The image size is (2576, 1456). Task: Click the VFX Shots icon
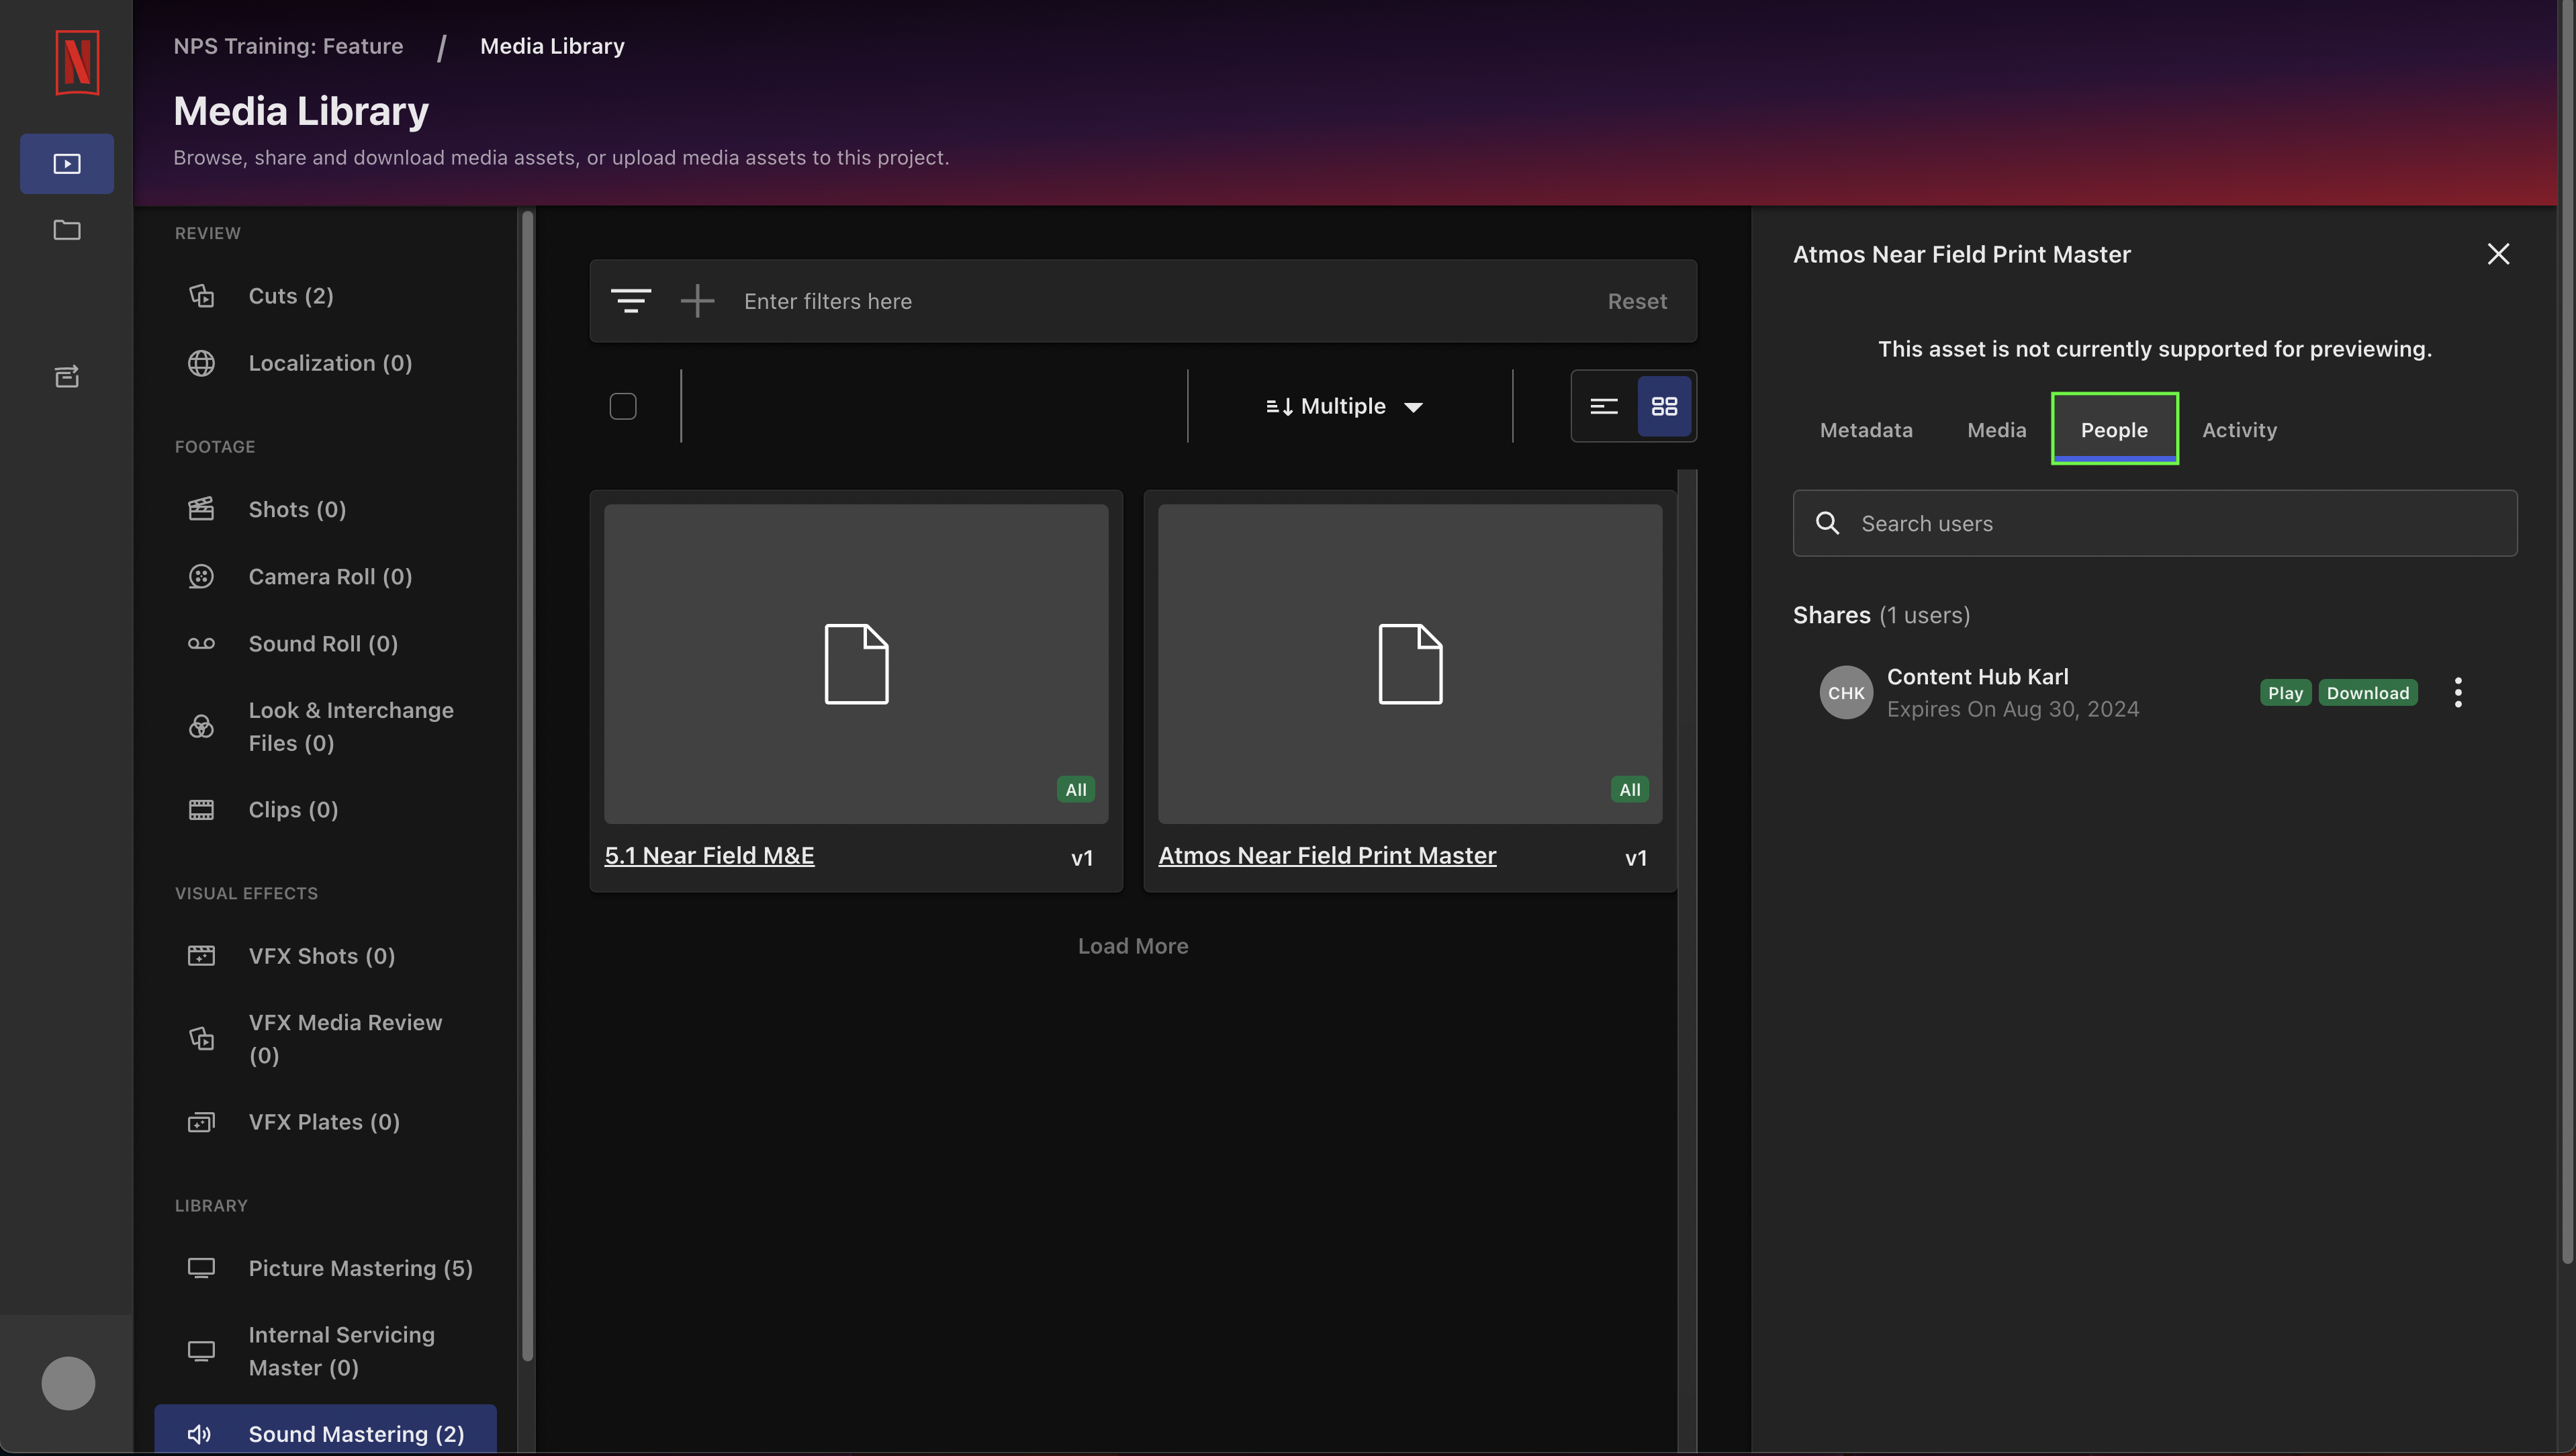tap(201, 956)
